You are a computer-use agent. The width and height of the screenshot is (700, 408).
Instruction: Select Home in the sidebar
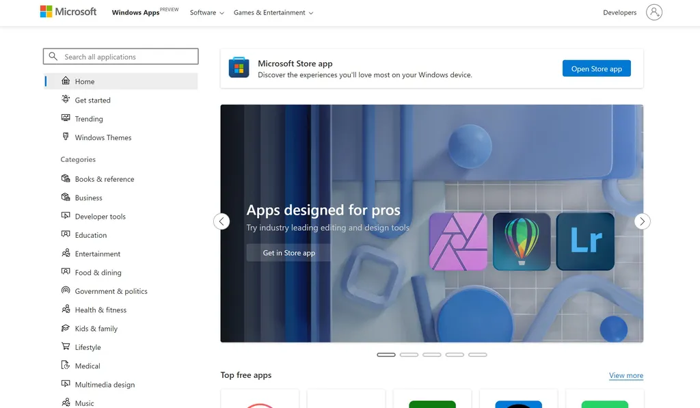coord(120,81)
